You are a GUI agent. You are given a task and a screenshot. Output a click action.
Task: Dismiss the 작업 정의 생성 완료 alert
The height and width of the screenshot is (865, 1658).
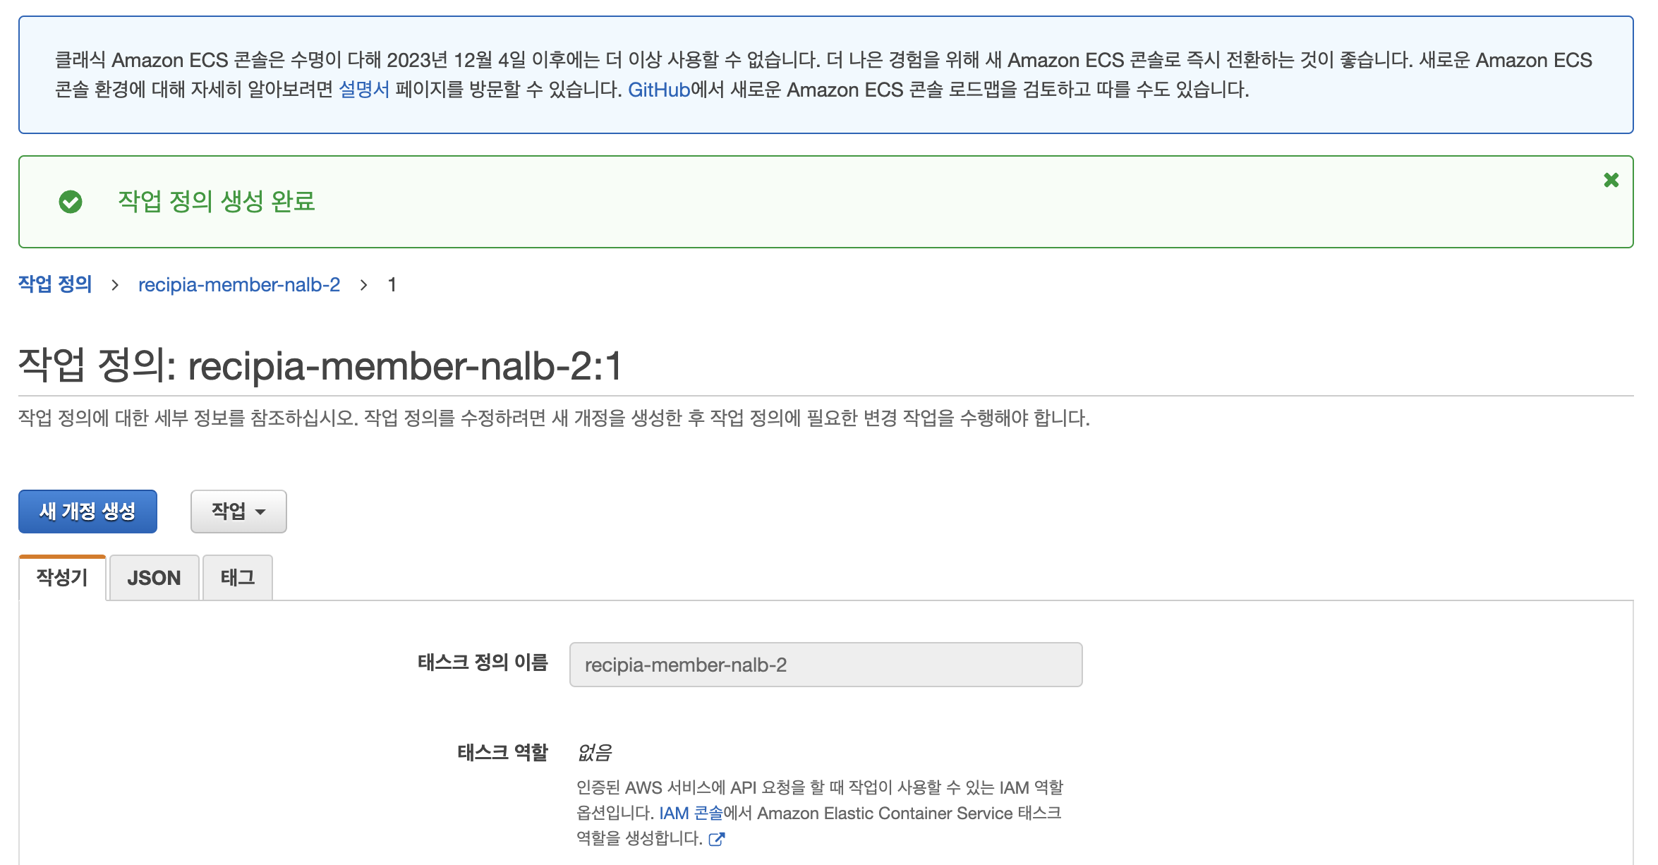click(1611, 181)
